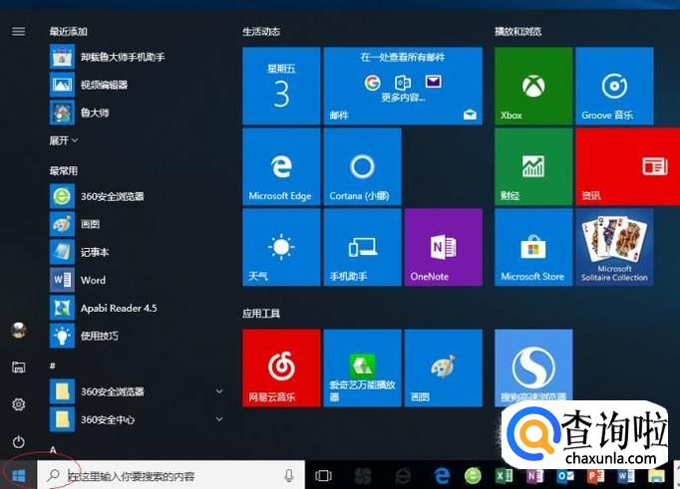The image size is (680, 489).
Task: Click the # letter index header
Action: click(53, 366)
